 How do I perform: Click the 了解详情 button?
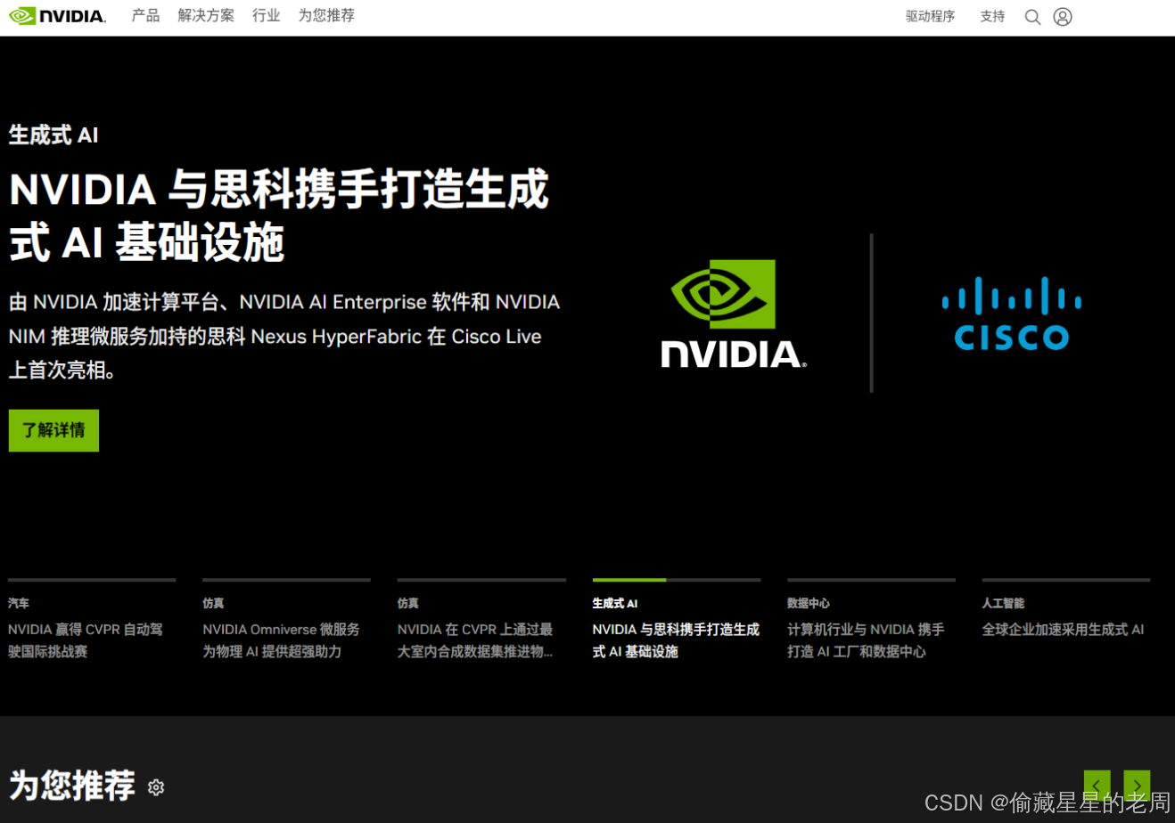click(x=53, y=430)
